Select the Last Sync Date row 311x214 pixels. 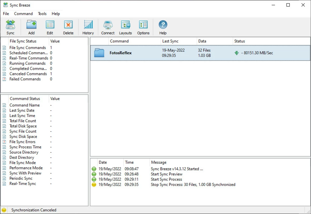tap(44, 110)
